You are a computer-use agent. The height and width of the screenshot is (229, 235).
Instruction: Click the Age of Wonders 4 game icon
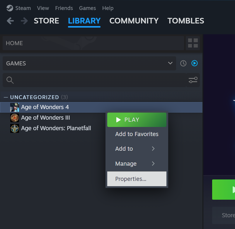point(15,107)
